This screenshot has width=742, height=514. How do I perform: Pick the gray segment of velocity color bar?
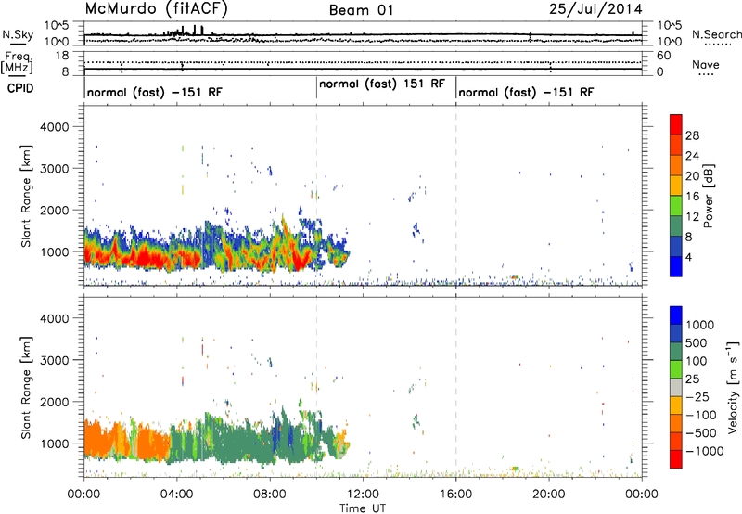tap(676, 387)
